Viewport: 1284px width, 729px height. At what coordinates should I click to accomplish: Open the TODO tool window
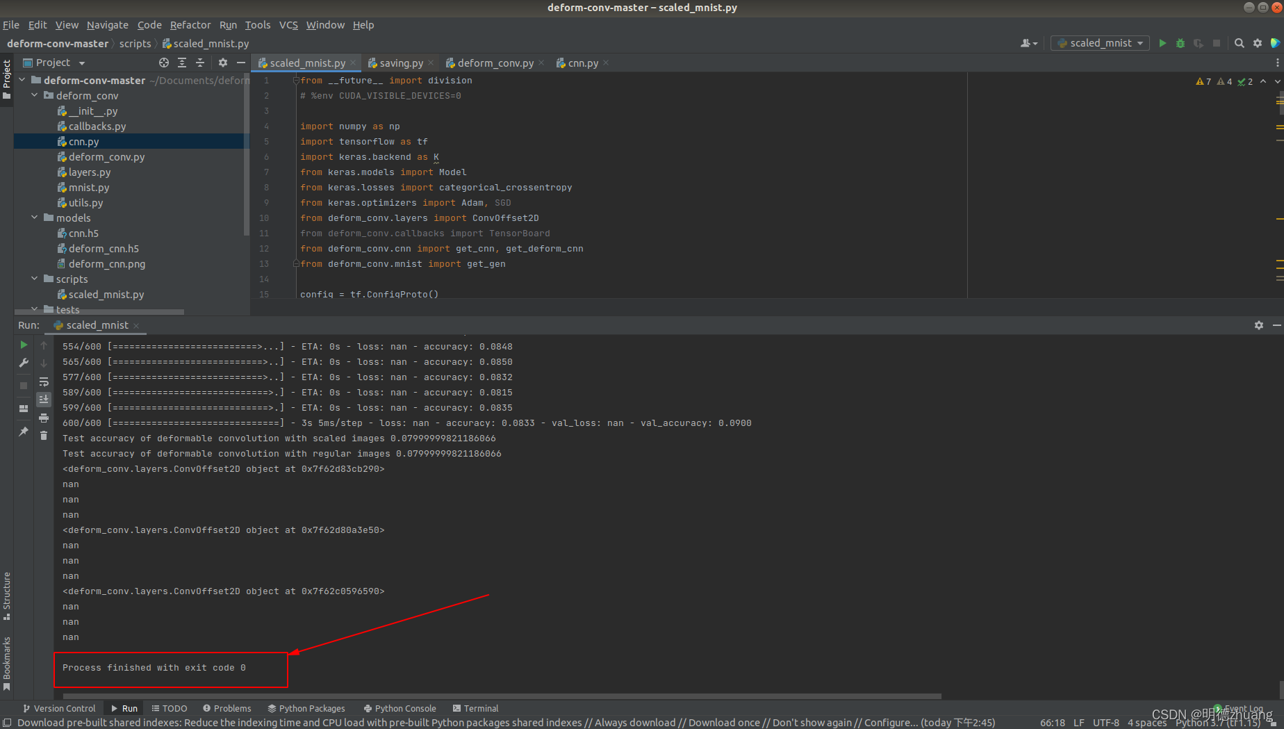[170, 708]
